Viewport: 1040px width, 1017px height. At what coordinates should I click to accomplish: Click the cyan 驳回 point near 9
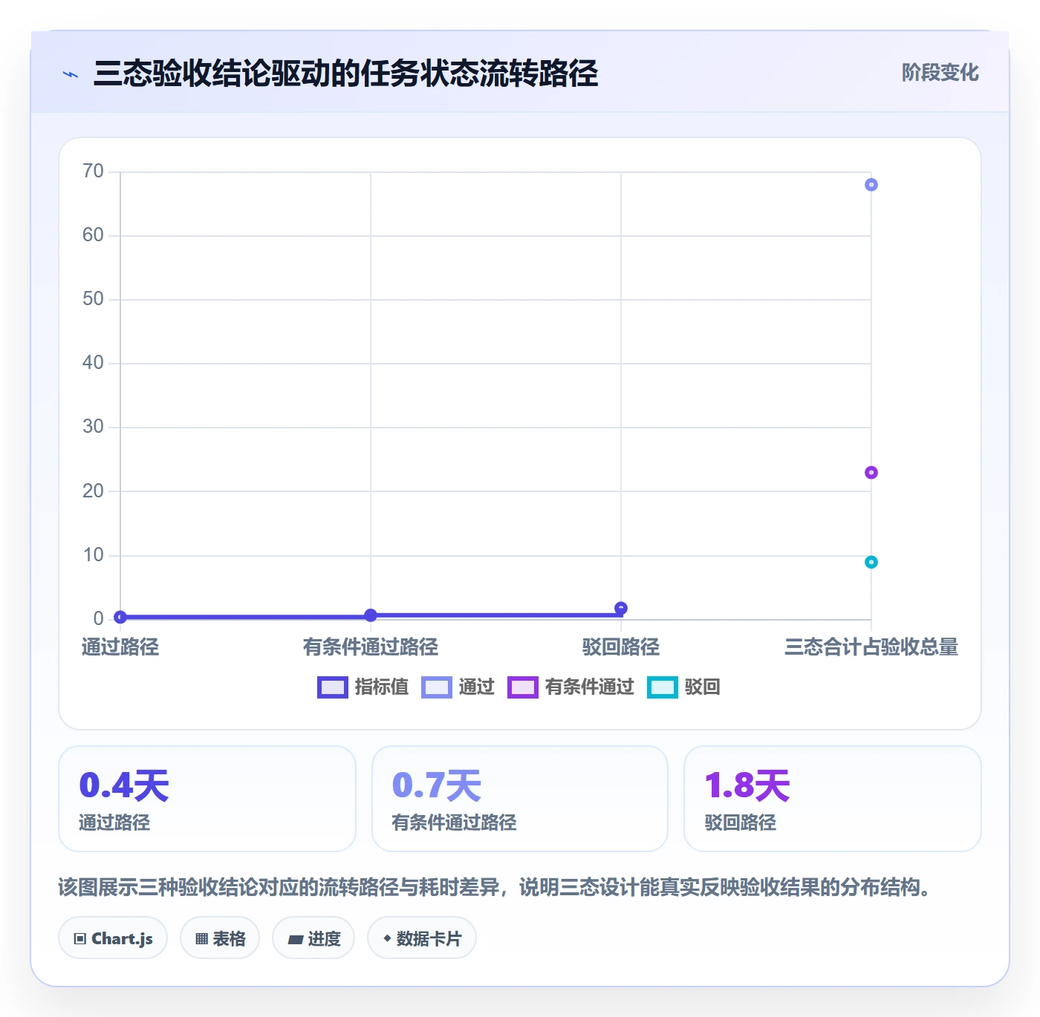point(871,562)
